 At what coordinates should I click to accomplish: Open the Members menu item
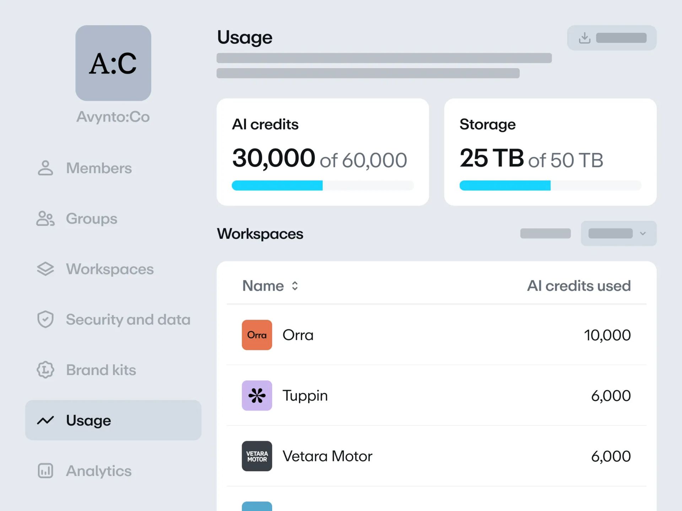[99, 168]
